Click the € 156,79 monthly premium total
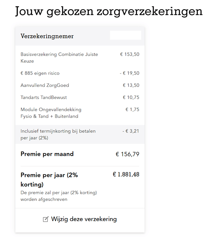This screenshot has height=237, width=208. [x=127, y=154]
